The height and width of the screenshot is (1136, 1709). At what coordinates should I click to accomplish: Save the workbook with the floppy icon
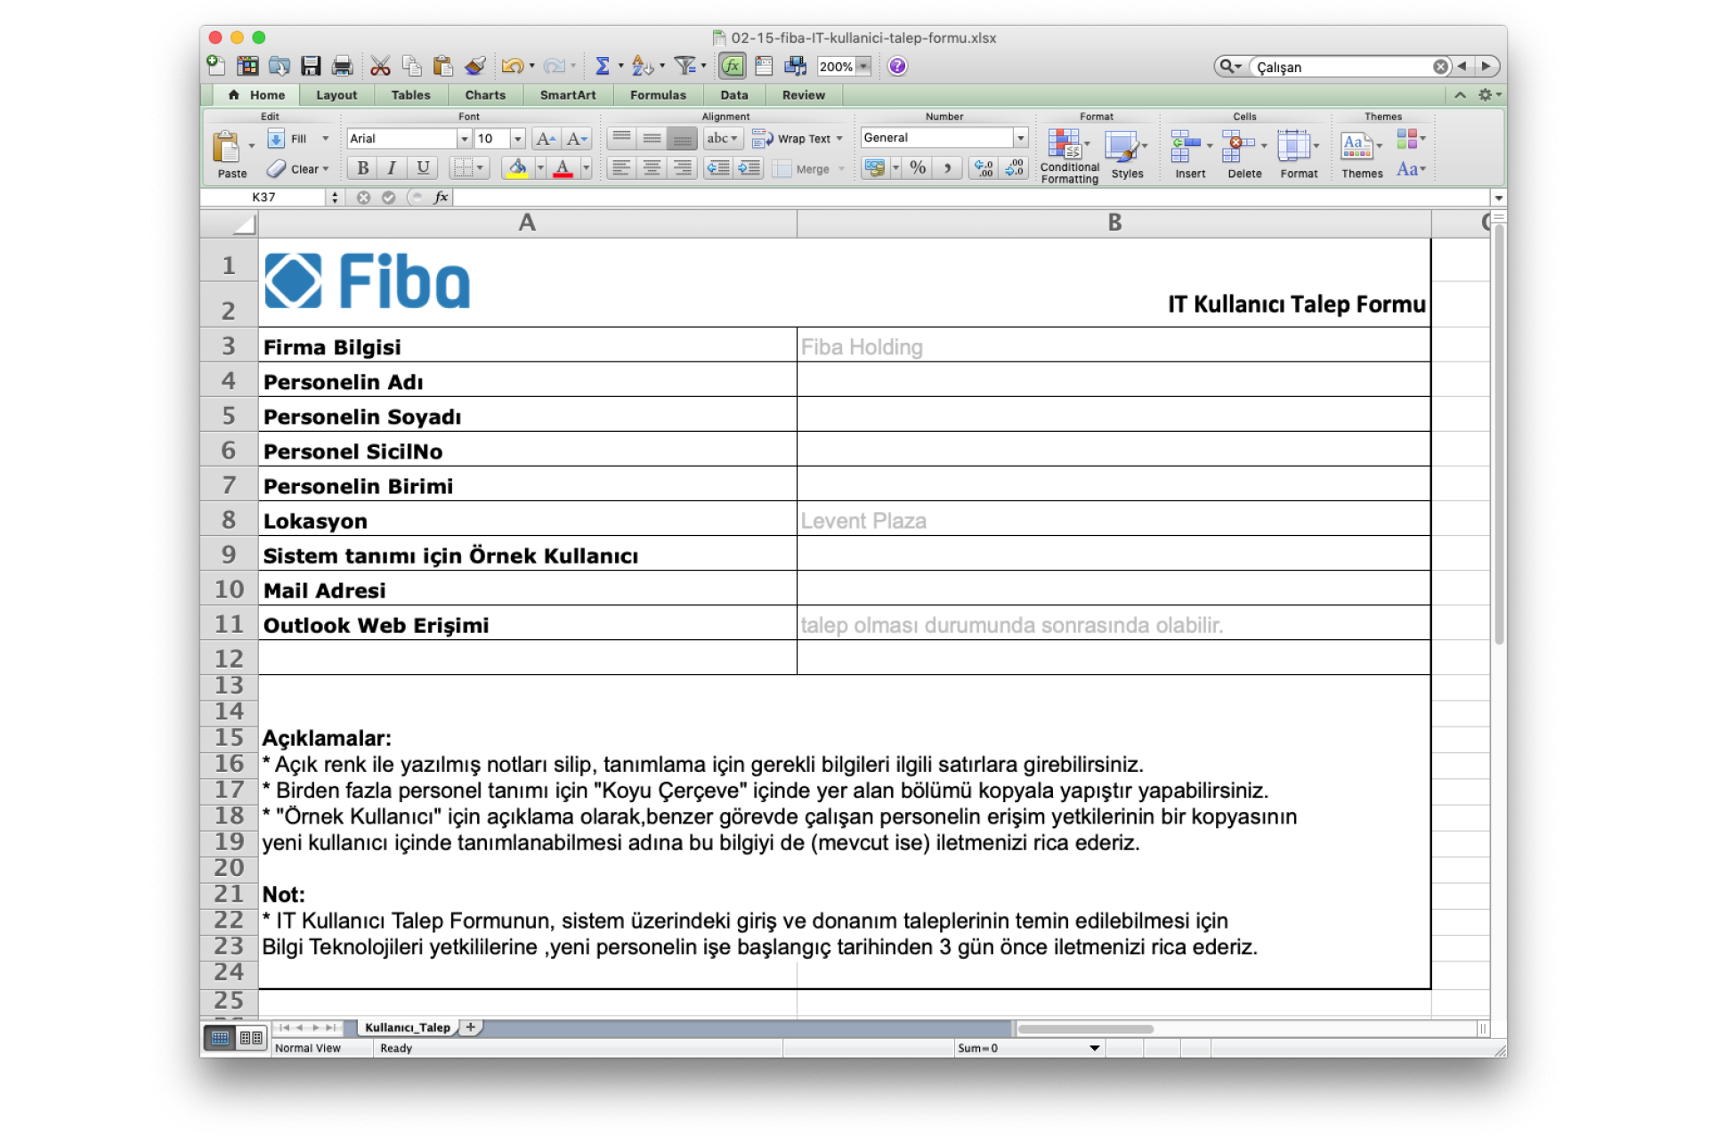[311, 65]
